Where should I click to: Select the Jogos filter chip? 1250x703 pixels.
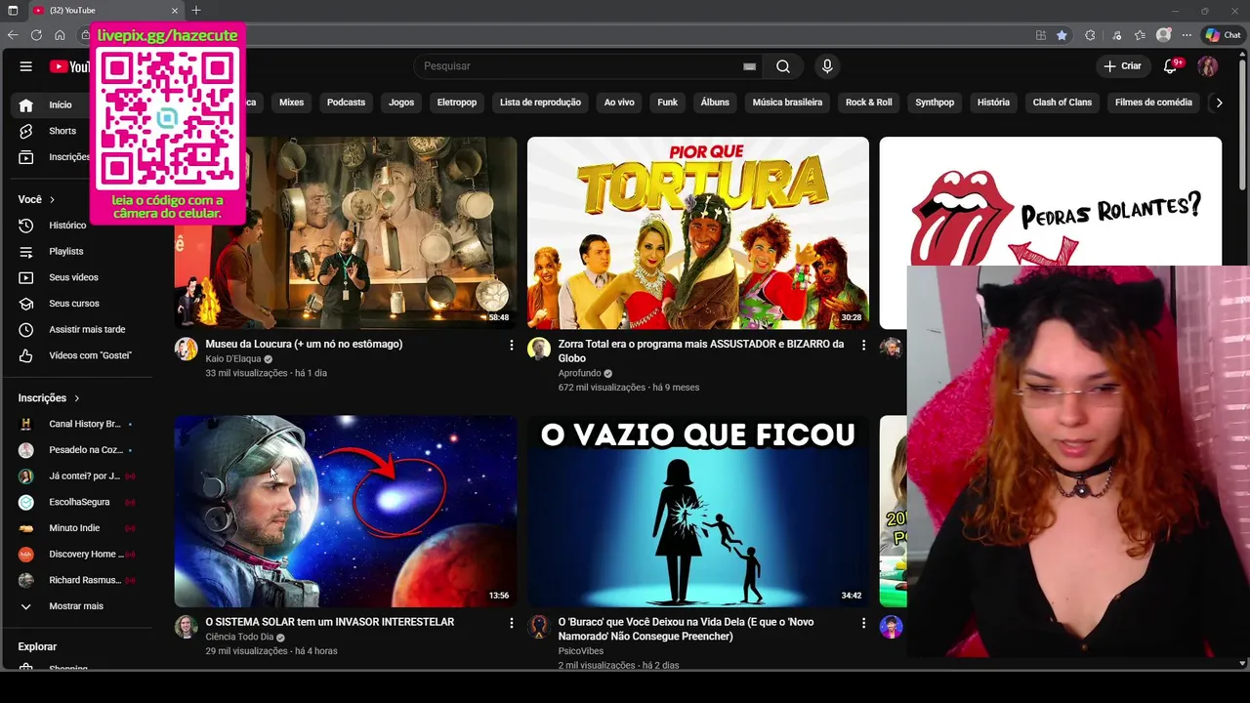pyautogui.click(x=401, y=103)
